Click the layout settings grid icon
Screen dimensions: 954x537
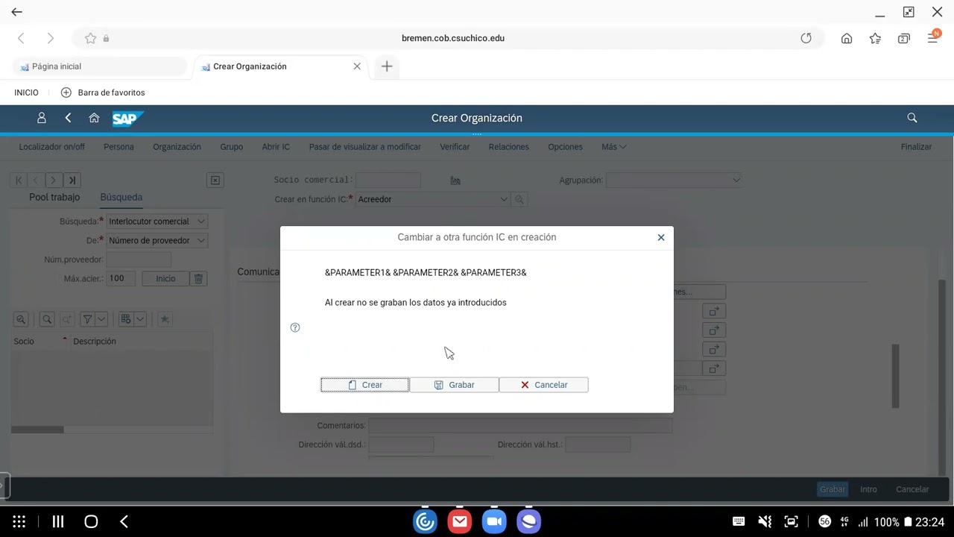tap(126, 319)
